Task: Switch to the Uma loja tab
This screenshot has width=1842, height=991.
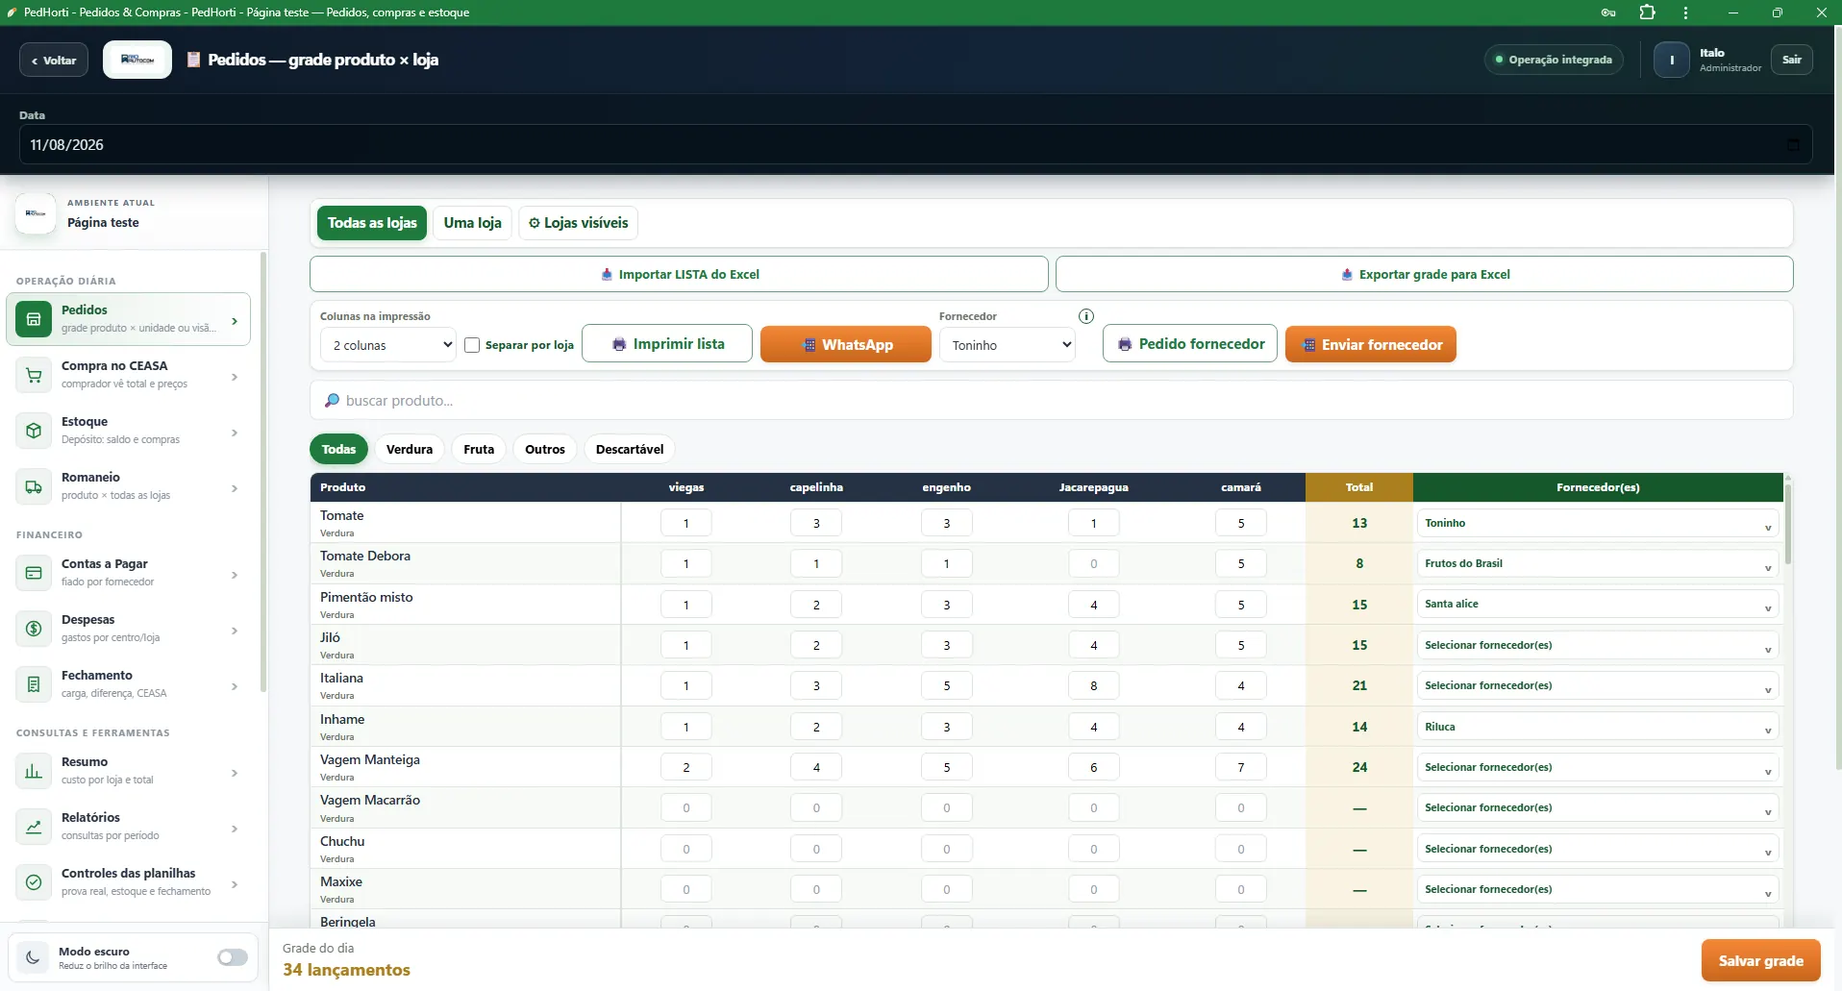Action: [x=473, y=223]
